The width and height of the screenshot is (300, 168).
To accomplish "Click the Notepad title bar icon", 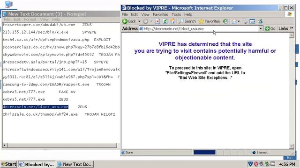I will click(5, 14).
